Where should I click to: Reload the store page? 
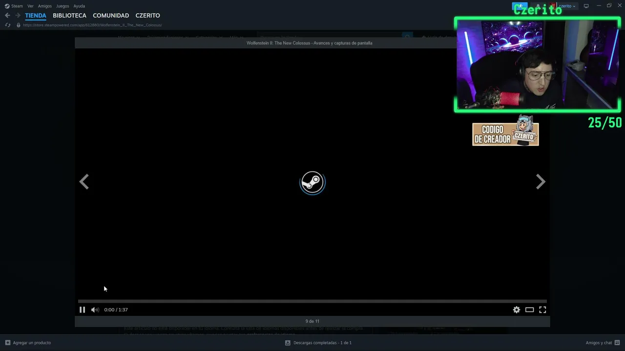tap(7, 25)
